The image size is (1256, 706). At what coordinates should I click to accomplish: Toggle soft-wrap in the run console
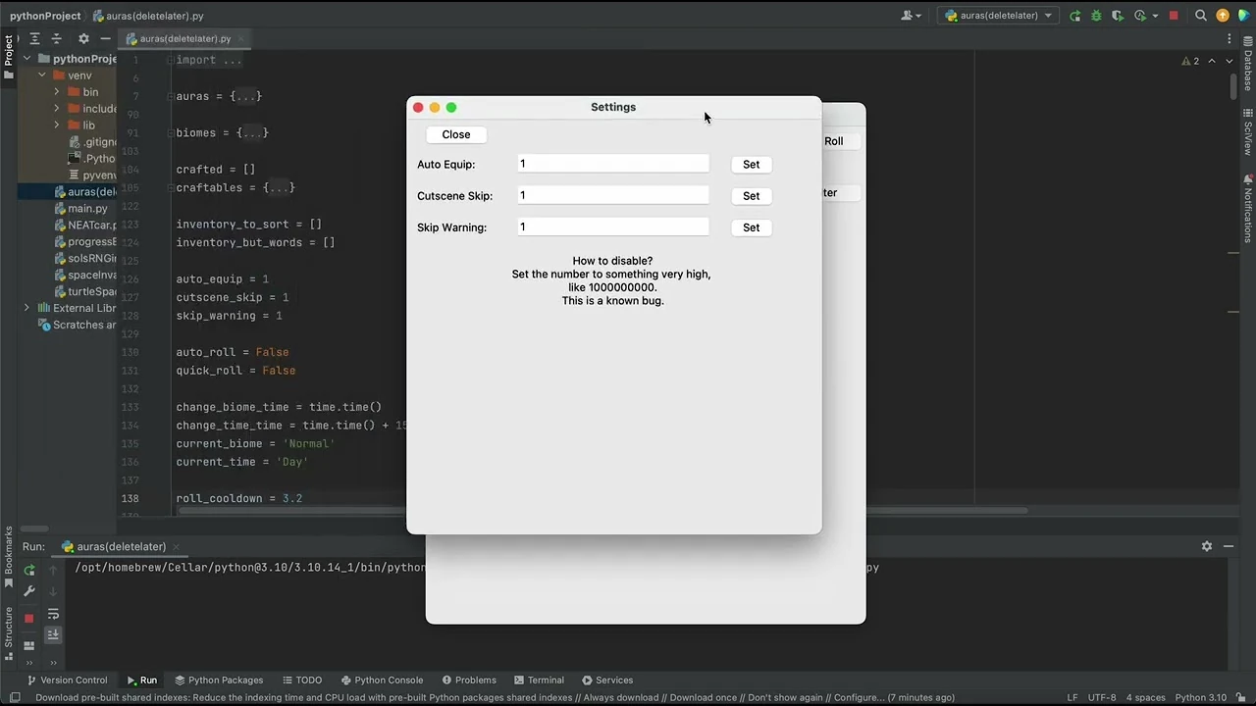[54, 615]
